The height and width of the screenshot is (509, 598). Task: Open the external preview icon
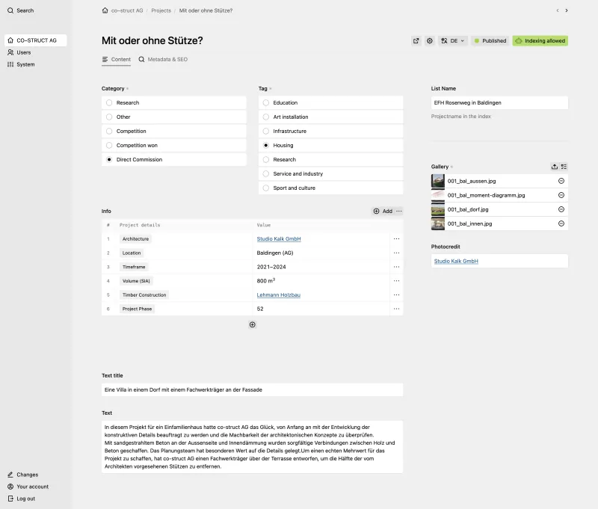[x=416, y=41]
